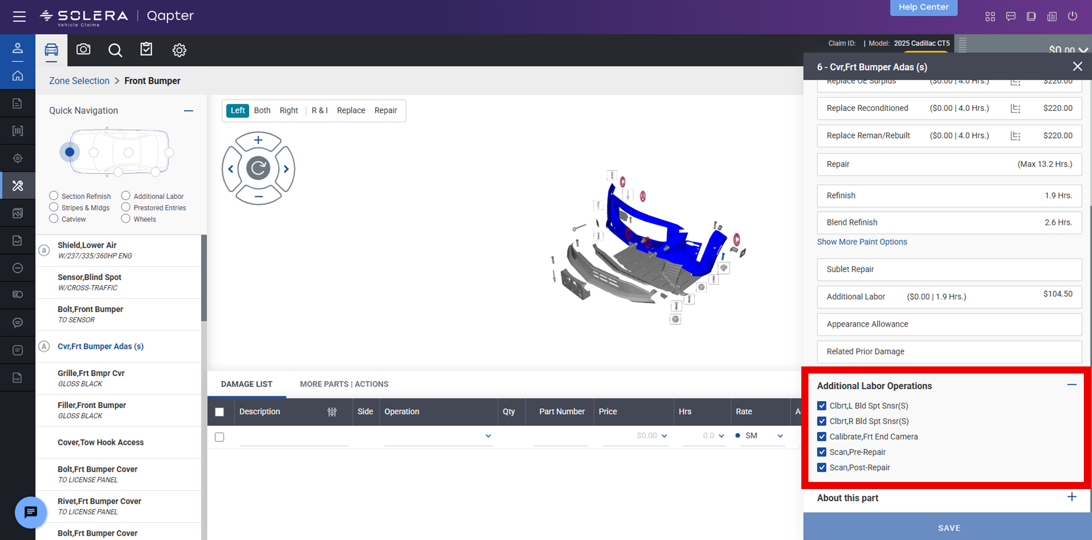
Task: Open the search magnifier tool
Action: click(115, 50)
